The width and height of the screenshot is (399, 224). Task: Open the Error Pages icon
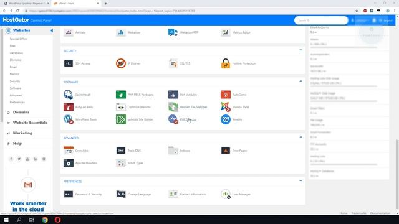pyautogui.click(x=226, y=151)
